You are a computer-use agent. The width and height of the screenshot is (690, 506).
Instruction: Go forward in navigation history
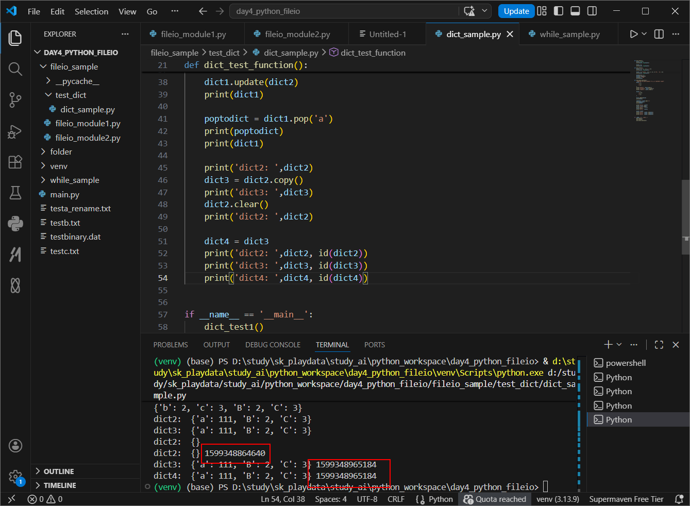click(x=220, y=11)
